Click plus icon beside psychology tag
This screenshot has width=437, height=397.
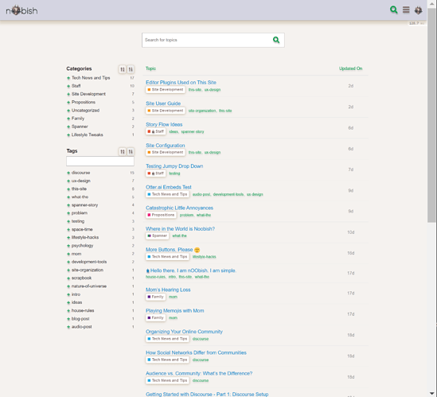pyautogui.click(x=68, y=246)
